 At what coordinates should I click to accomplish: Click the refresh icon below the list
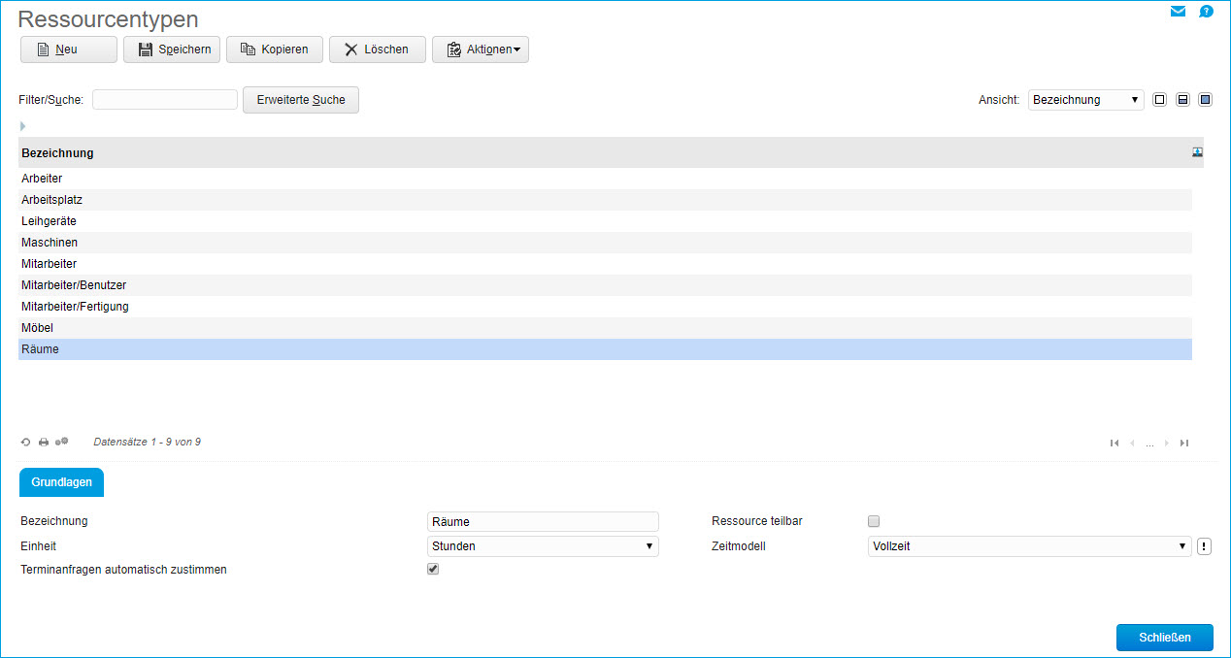click(x=26, y=443)
